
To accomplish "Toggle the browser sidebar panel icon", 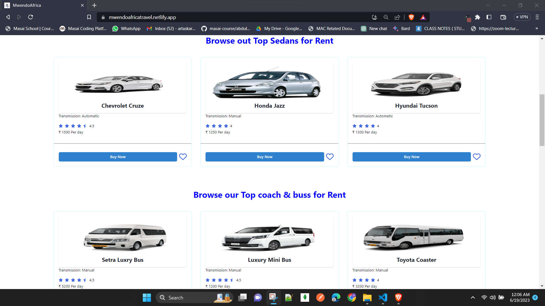I will pyautogui.click(x=489, y=17).
